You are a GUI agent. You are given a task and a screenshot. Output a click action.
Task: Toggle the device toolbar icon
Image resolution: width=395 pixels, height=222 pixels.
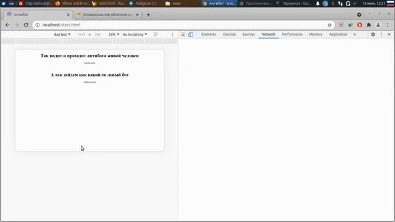191,35
